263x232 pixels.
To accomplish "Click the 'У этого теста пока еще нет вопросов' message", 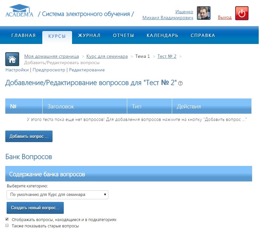I will [136, 120].
